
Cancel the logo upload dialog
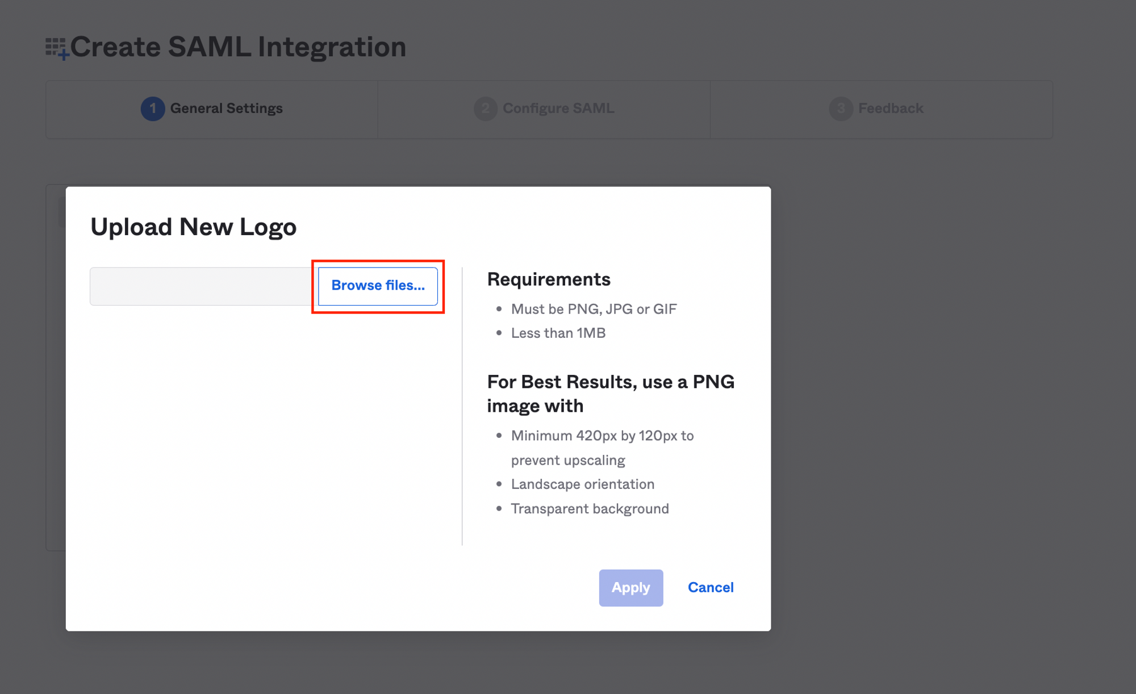click(x=711, y=588)
